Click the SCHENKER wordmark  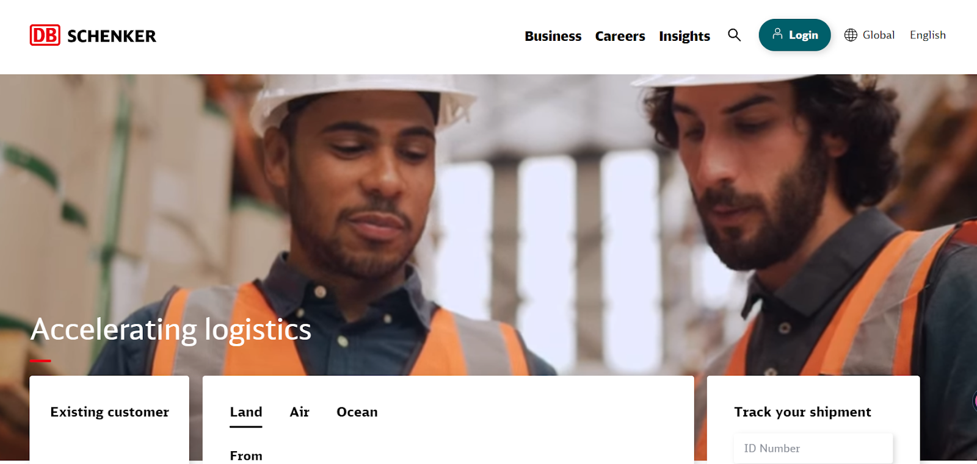click(112, 36)
